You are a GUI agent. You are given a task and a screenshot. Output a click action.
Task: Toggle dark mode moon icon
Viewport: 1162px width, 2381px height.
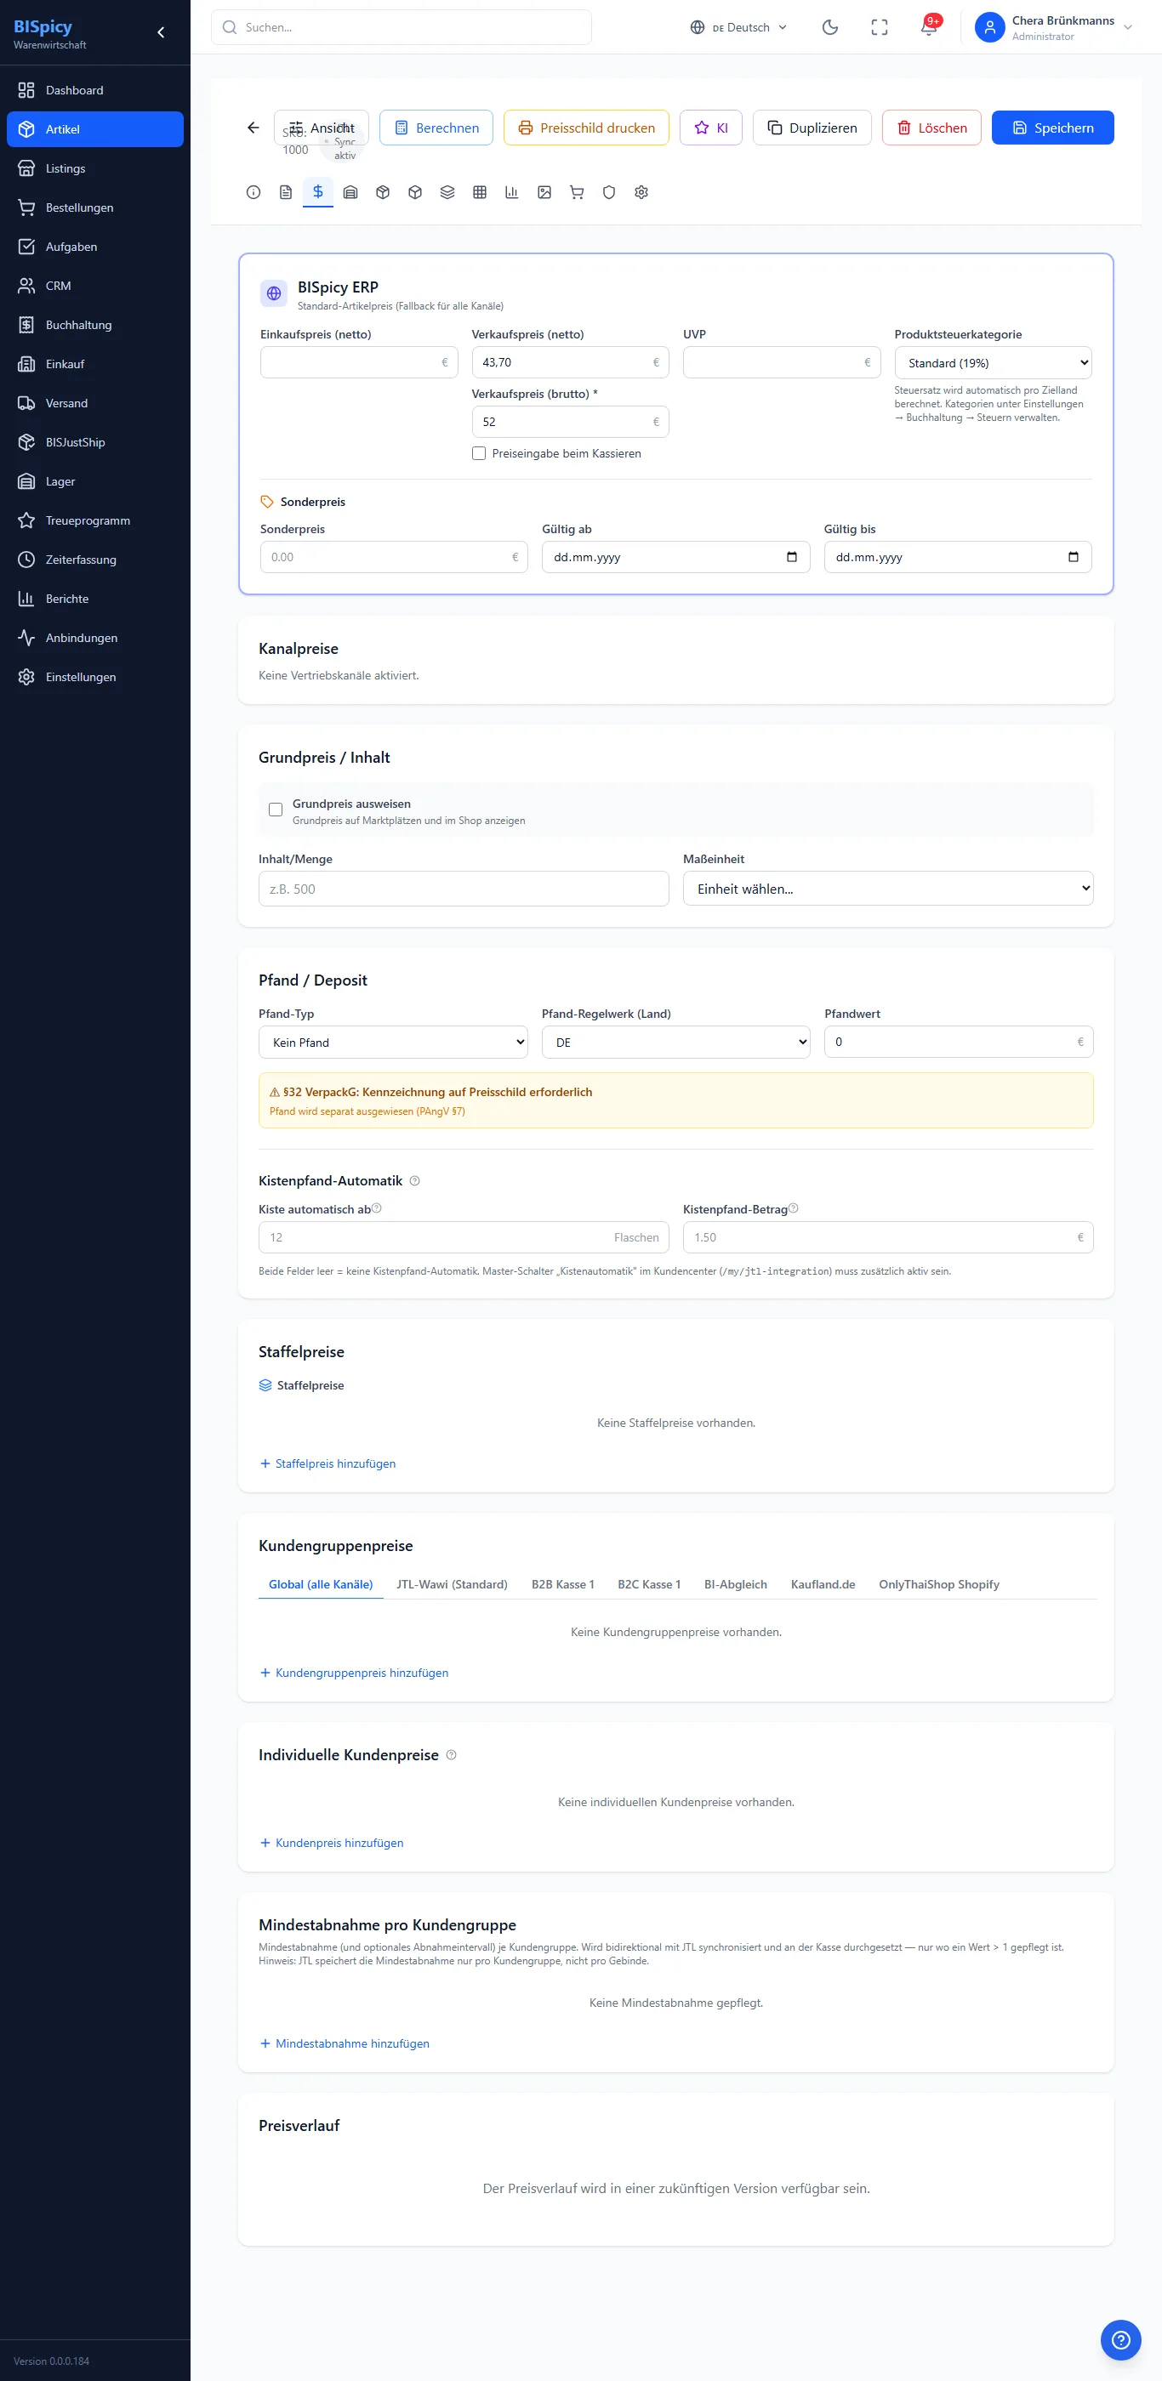coord(830,28)
